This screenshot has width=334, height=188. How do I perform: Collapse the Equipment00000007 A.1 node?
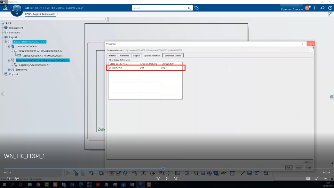(x=9, y=60)
